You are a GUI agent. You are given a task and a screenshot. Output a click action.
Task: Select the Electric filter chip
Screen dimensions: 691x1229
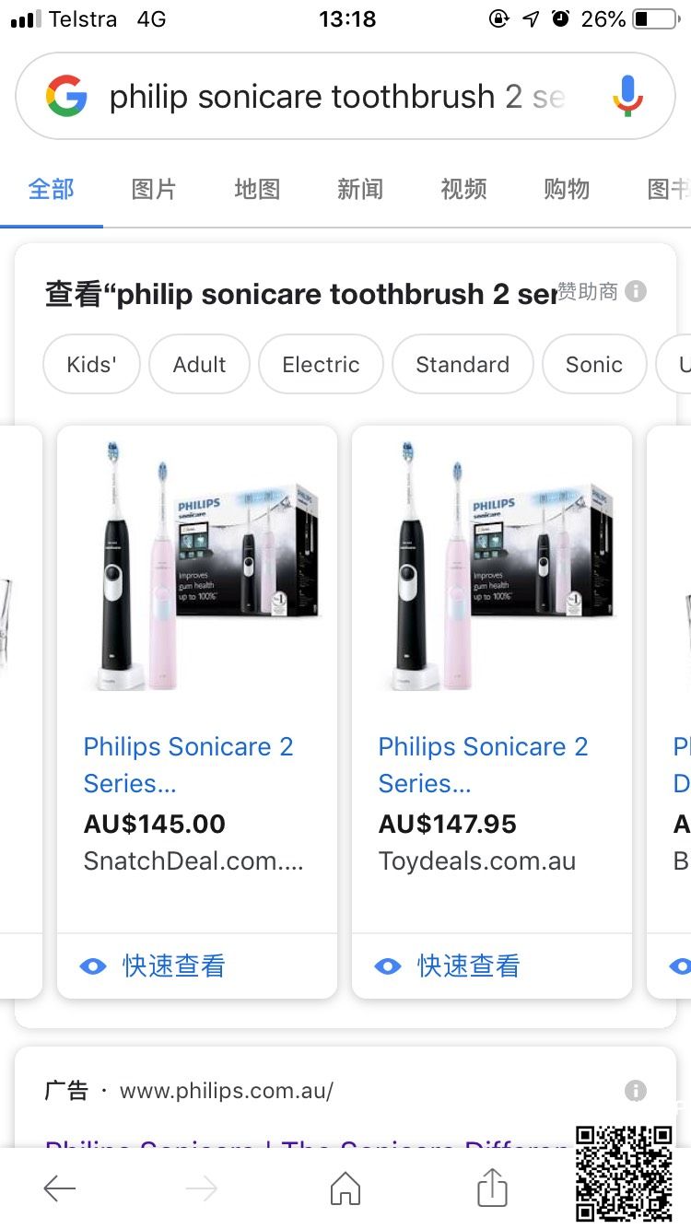point(321,365)
